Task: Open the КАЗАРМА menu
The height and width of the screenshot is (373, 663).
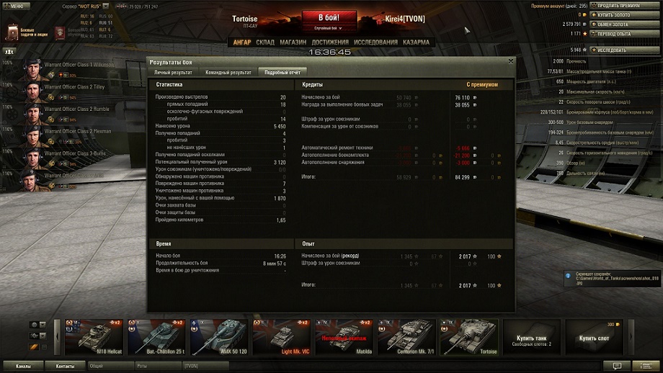Action: pyautogui.click(x=416, y=42)
